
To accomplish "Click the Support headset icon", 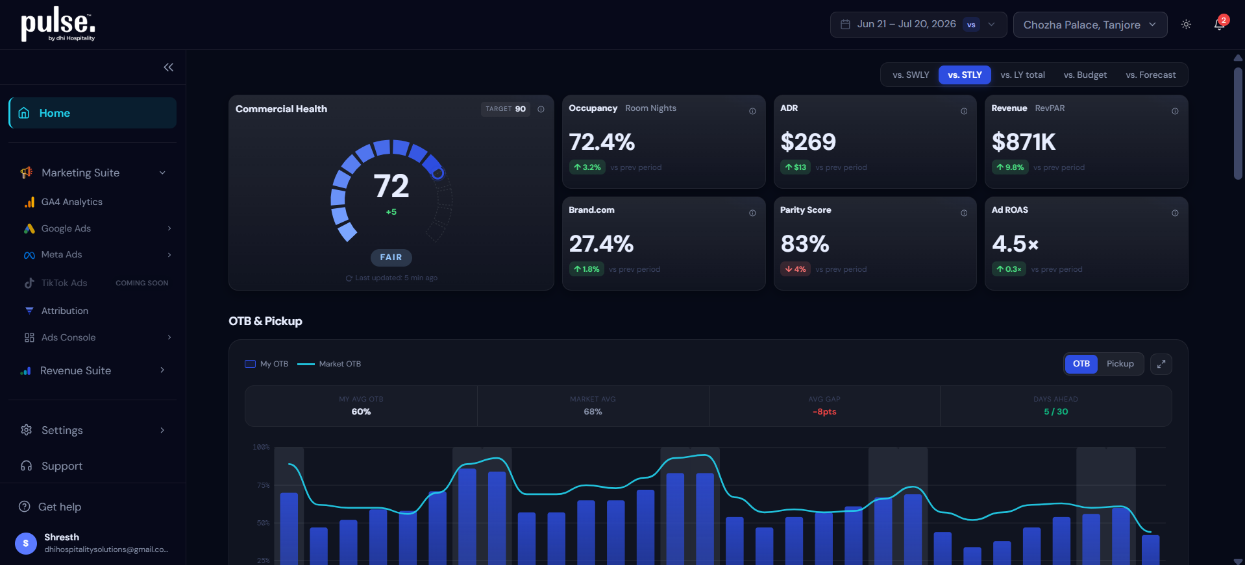I will point(26,466).
